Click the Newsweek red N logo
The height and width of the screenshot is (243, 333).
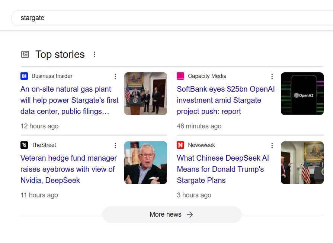click(x=180, y=145)
